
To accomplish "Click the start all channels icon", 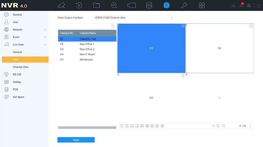I will pos(218,126).
